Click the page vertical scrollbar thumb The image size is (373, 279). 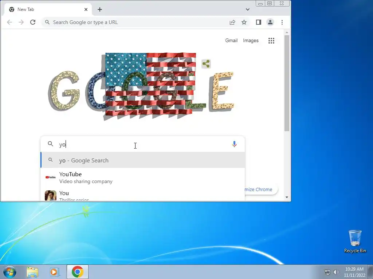point(287,83)
